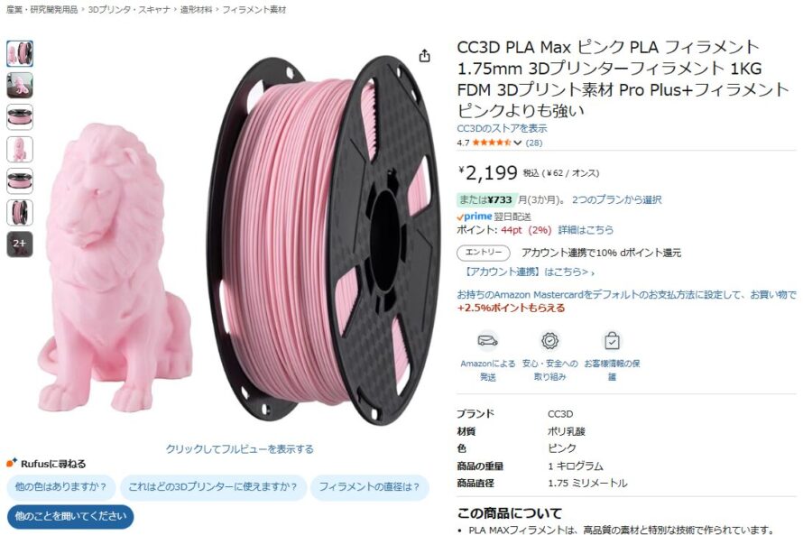803x535 pixels.
Task: Click the 他のことを聞いてください button
Action: click(x=70, y=516)
